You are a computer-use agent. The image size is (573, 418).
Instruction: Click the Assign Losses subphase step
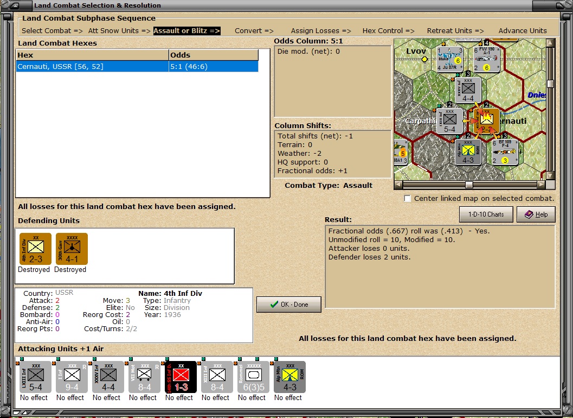321,31
